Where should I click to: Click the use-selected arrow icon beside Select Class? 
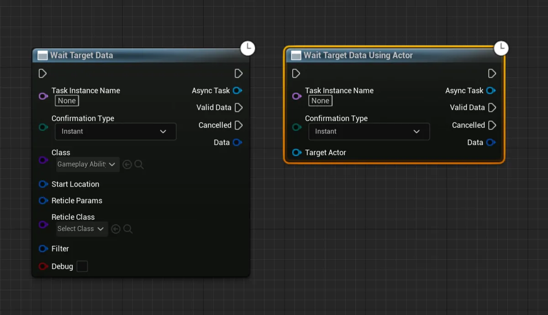116,229
